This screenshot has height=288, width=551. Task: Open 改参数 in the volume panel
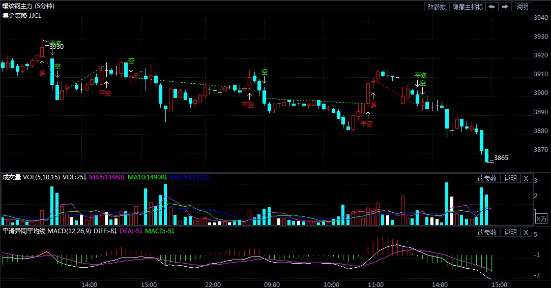point(486,178)
